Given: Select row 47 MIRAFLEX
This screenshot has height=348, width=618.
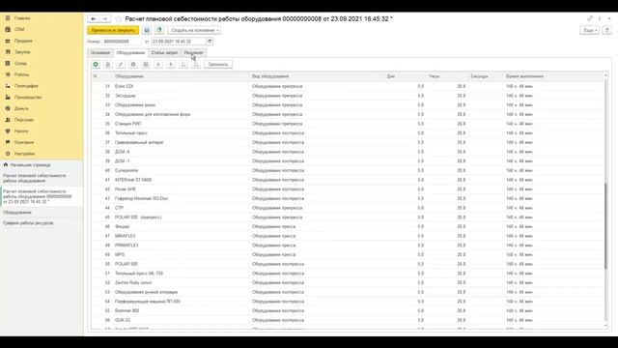Looking at the screenshot, I should pos(348,236).
